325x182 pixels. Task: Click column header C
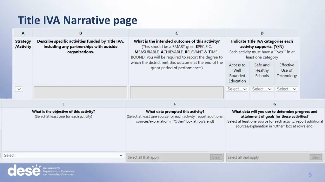[176, 33]
